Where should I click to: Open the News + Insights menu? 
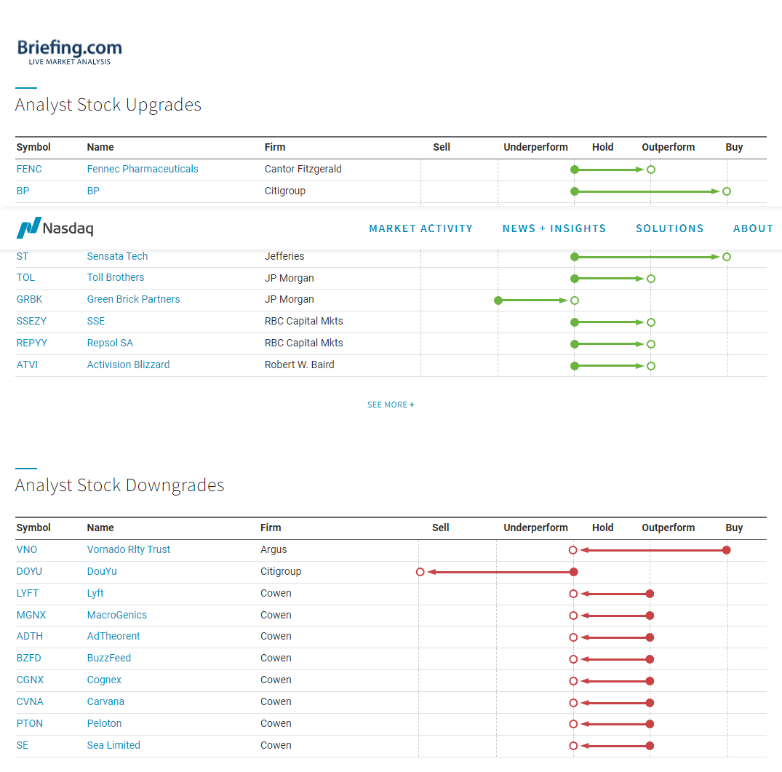[x=554, y=228]
